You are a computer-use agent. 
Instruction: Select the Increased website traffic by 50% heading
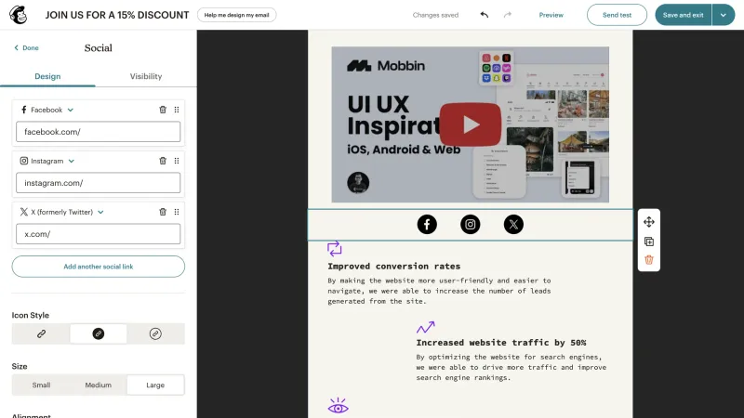[501, 342]
